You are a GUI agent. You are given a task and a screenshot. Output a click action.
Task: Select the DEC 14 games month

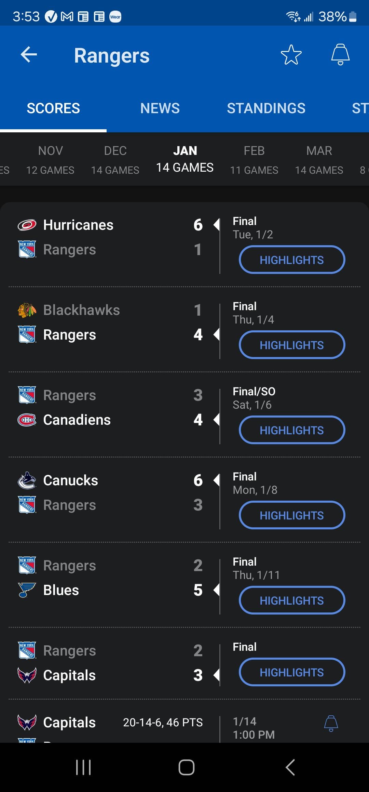click(x=115, y=160)
